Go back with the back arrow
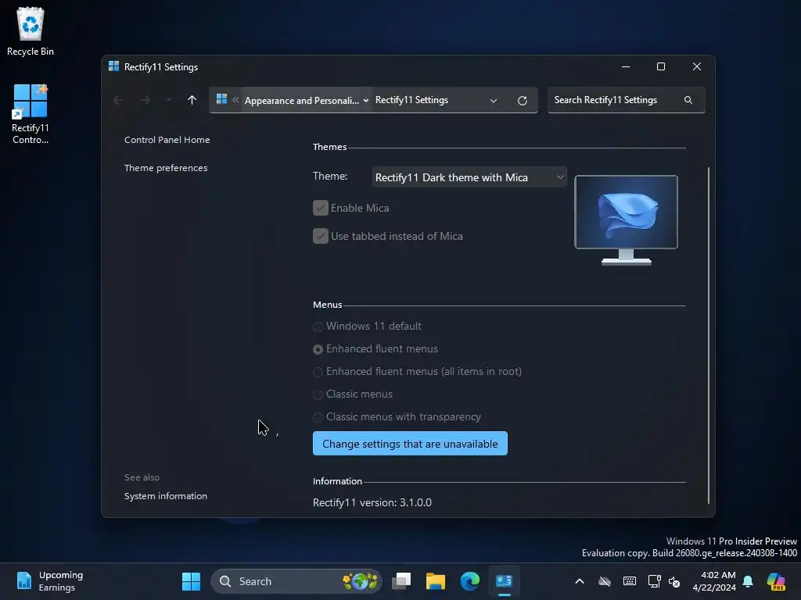 118,100
